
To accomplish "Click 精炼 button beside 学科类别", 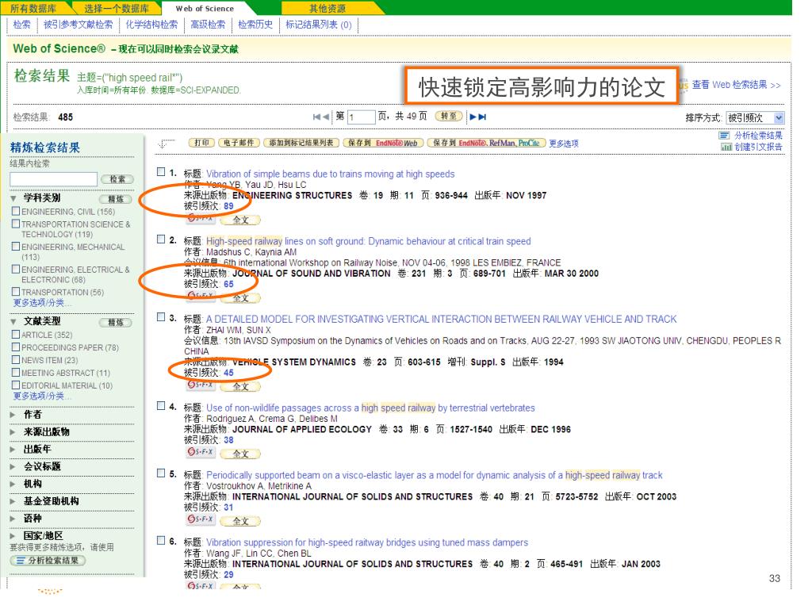I will point(116,199).
